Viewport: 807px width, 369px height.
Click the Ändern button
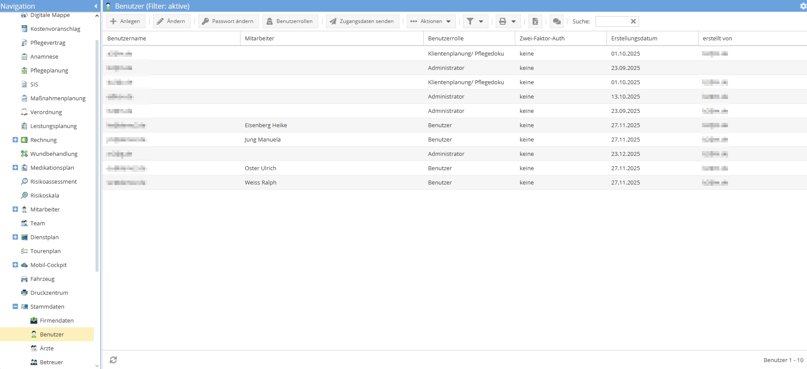click(x=171, y=21)
